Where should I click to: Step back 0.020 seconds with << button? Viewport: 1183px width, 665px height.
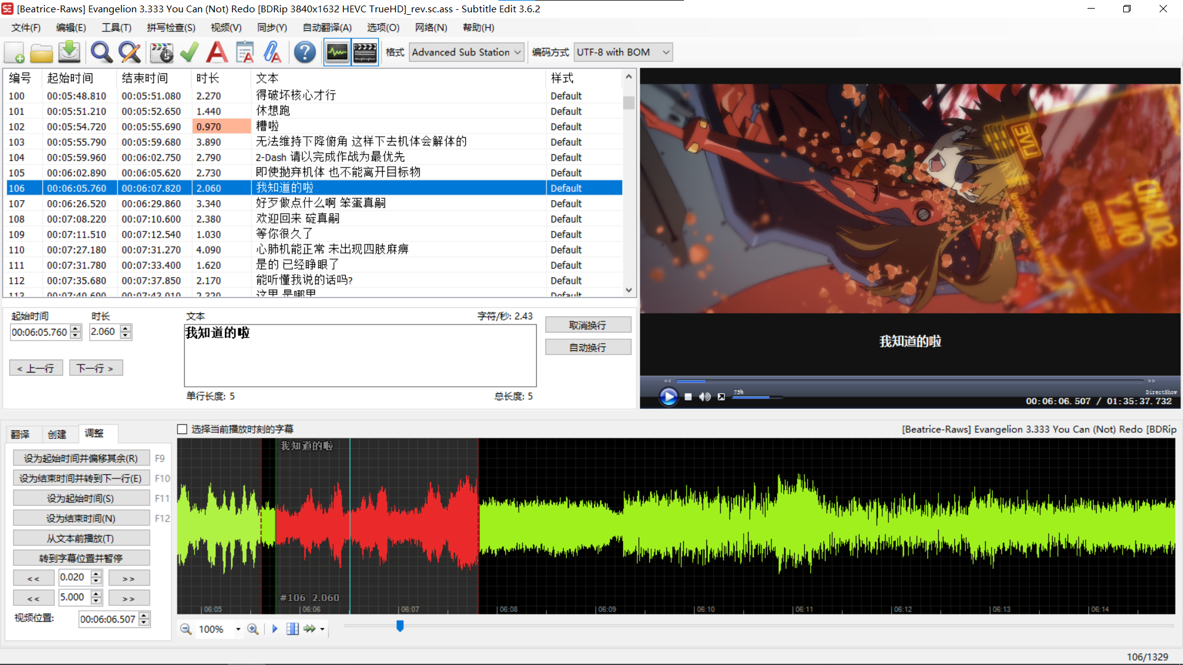(x=33, y=578)
